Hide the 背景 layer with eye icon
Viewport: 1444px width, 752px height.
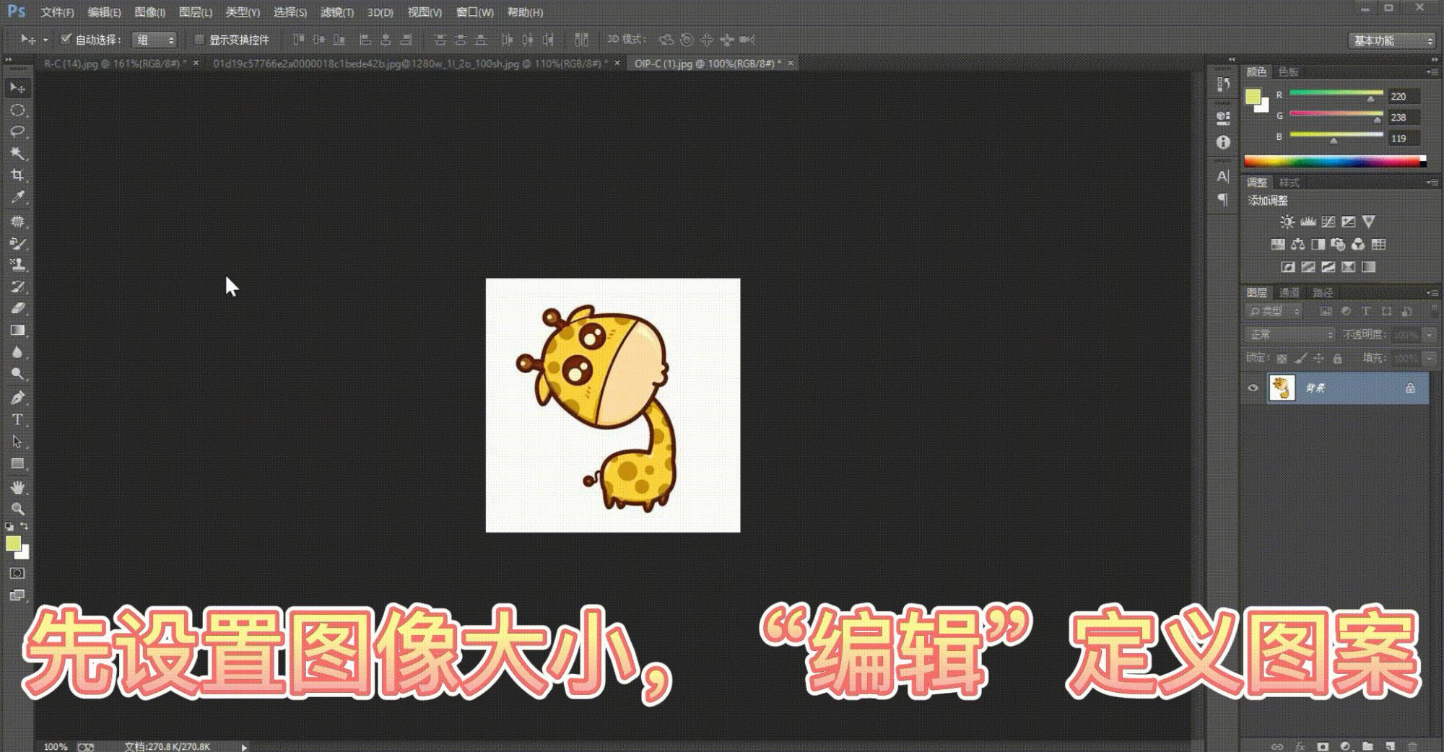tap(1253, 388)
